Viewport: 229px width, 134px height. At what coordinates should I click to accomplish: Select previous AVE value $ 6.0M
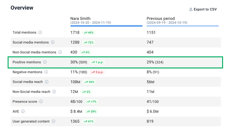[x=152, y=111]
